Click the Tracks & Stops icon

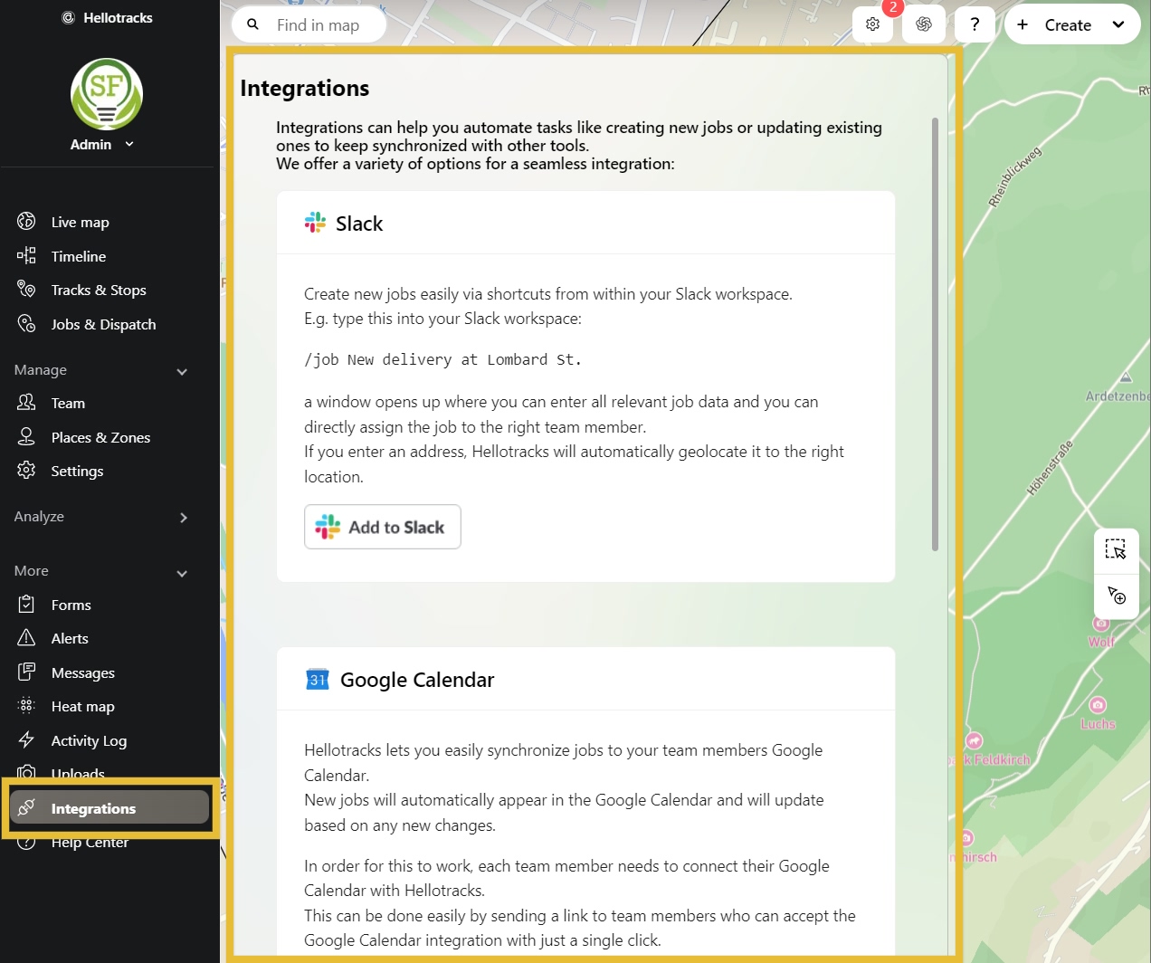tap(26, 289)
